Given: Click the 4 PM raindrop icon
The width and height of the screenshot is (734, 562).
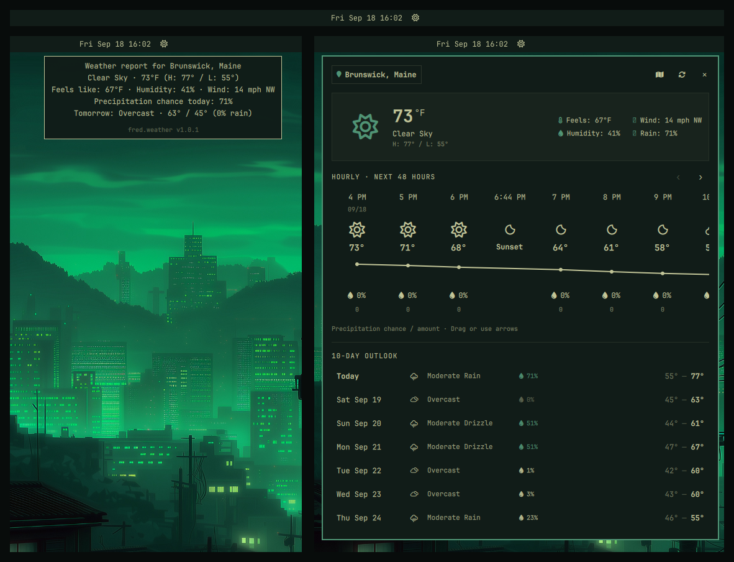Looking at the screenshot, I should (x=350, y=295).
